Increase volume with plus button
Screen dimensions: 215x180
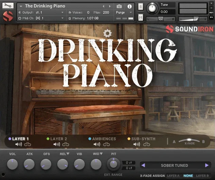[205, 19]
